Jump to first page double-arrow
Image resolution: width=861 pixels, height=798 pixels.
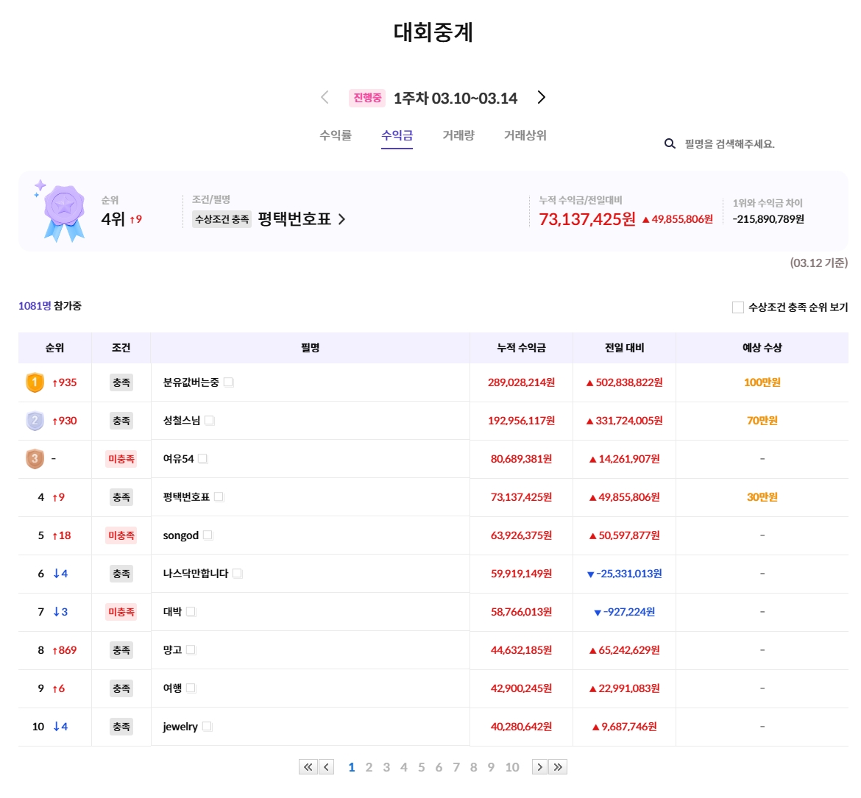click(x=308, y=766)
